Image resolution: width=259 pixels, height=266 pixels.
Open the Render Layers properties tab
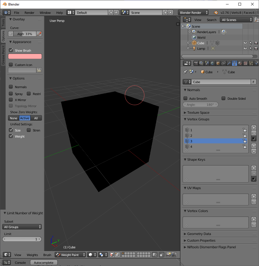[x=201, y=63]
